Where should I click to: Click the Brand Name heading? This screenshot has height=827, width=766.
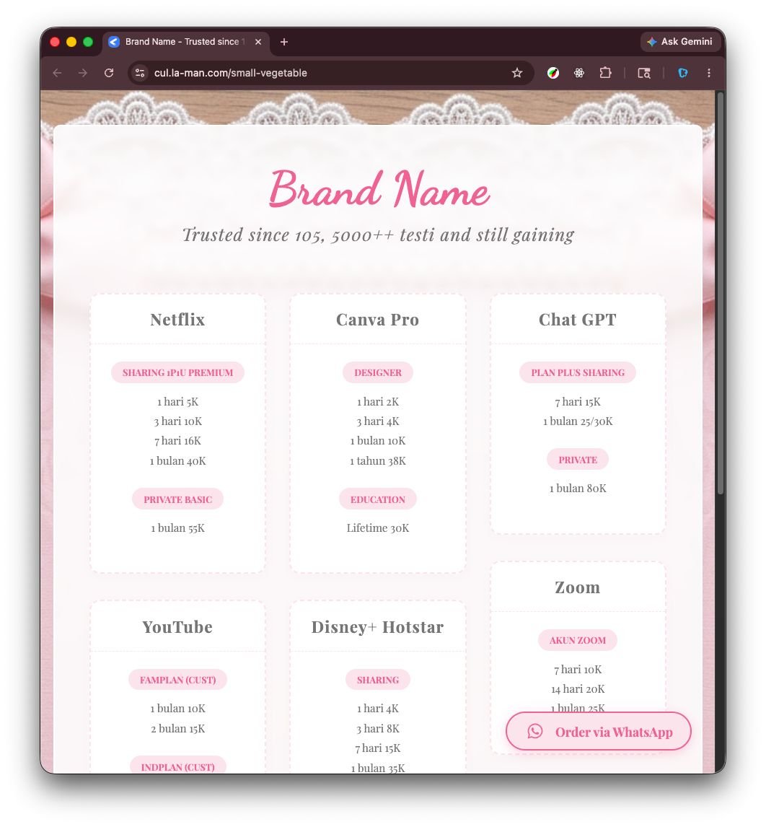pos(379,189)
